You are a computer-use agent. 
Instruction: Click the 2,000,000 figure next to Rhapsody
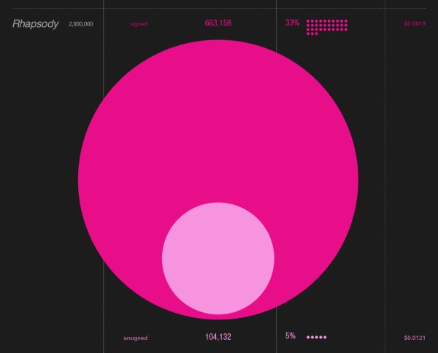click(80, 24)
